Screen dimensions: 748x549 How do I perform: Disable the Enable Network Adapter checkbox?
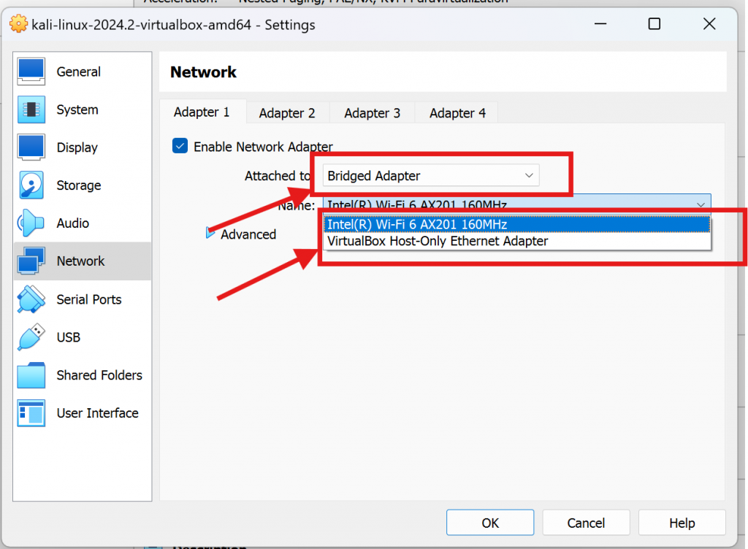pos(180,146)
